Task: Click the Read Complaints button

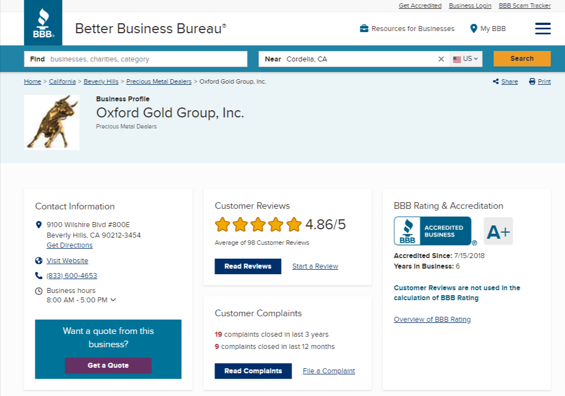Action: click(253, 371)
